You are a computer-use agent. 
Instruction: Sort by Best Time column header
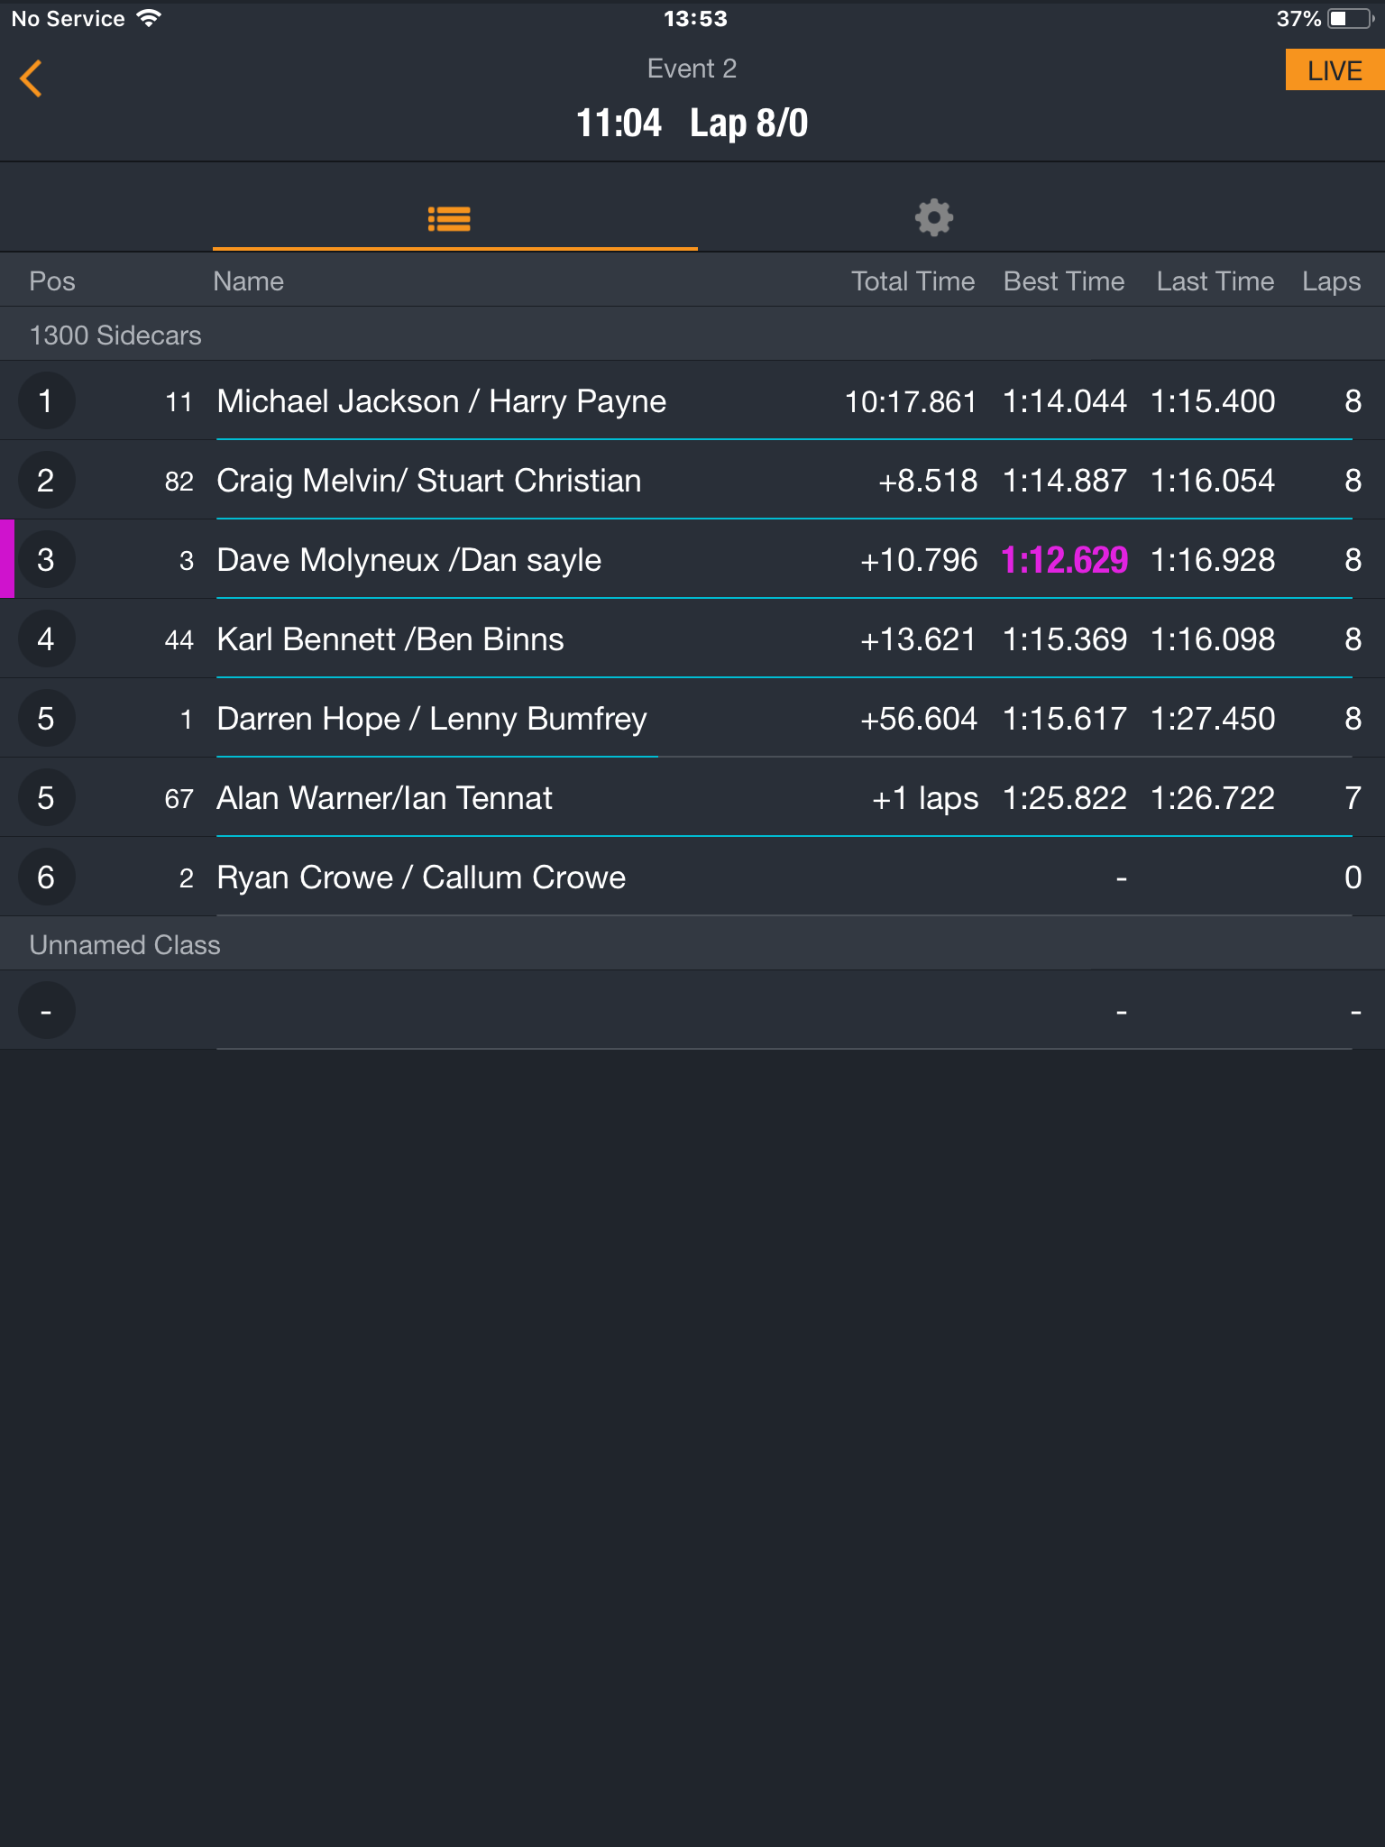[x=1064, y=281]
